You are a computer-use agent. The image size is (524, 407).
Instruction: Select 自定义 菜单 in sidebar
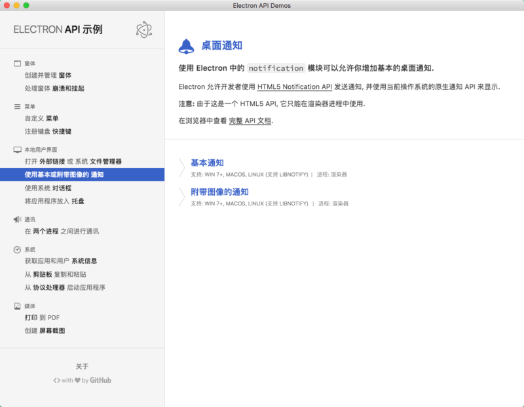point(41,118)
